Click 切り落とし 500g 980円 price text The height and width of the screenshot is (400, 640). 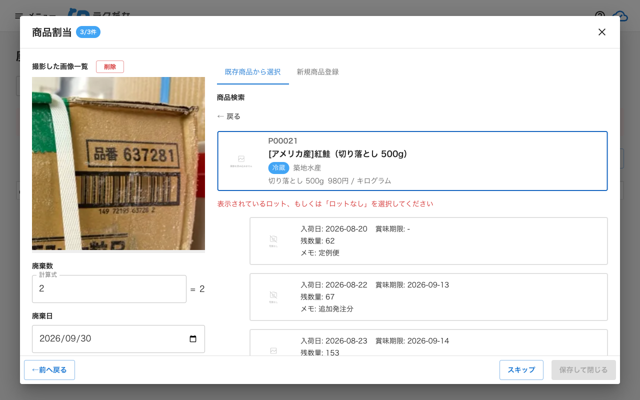[x=329, y=180]
